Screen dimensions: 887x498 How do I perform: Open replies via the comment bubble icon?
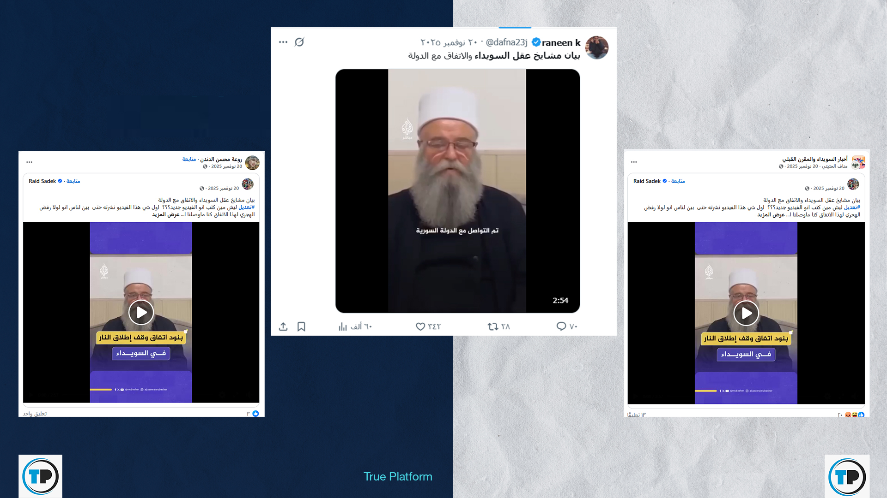561,326
